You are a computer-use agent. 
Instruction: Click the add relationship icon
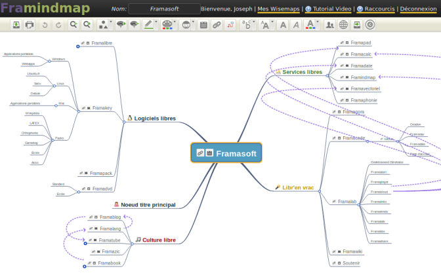pyautogui.click(x=230, y=25)
